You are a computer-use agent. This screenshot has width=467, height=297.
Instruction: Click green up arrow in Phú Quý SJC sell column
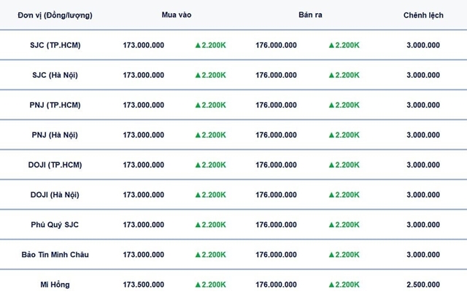[x=331, y=224]
